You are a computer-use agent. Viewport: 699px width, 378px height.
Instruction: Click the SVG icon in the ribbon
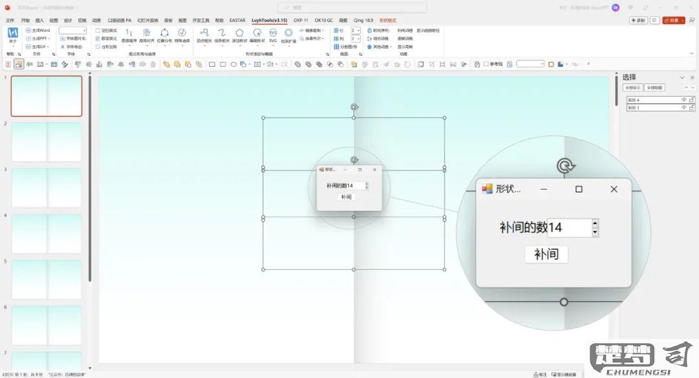[273, 33]
